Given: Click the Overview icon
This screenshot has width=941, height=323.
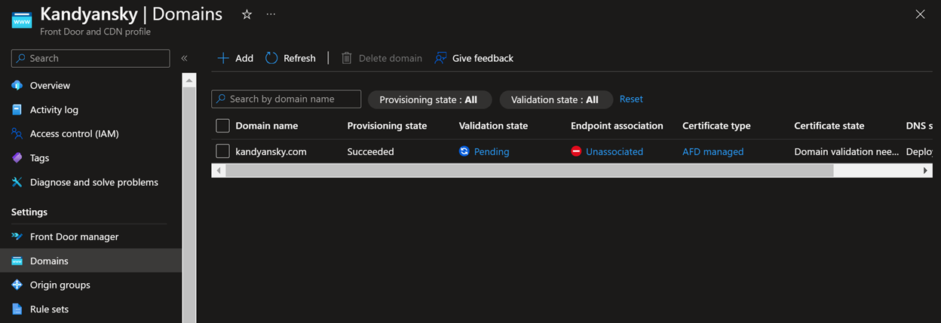Looking at the screenshot, I should pos(17,85).
